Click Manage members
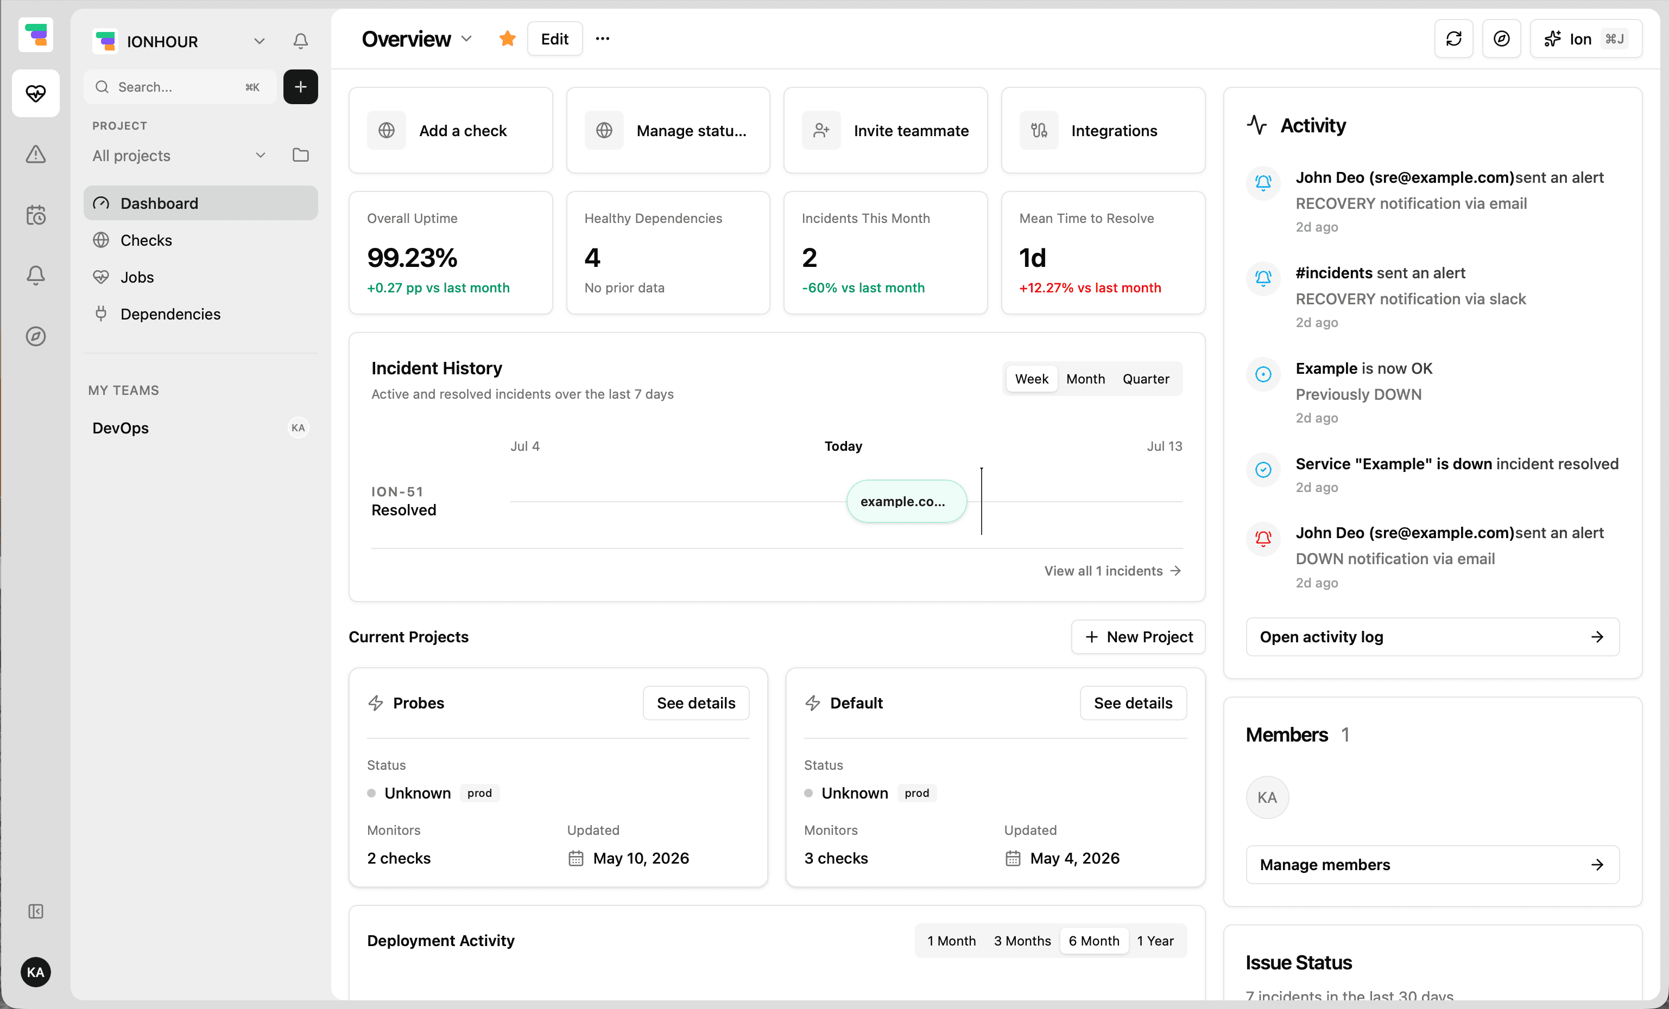Viewport: 1669px width, 1009px height. pyautogui.click(x=1433, y=864)
